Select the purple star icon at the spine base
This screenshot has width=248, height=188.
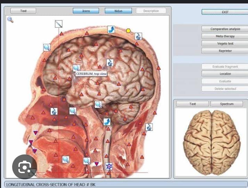click(109, 166)
